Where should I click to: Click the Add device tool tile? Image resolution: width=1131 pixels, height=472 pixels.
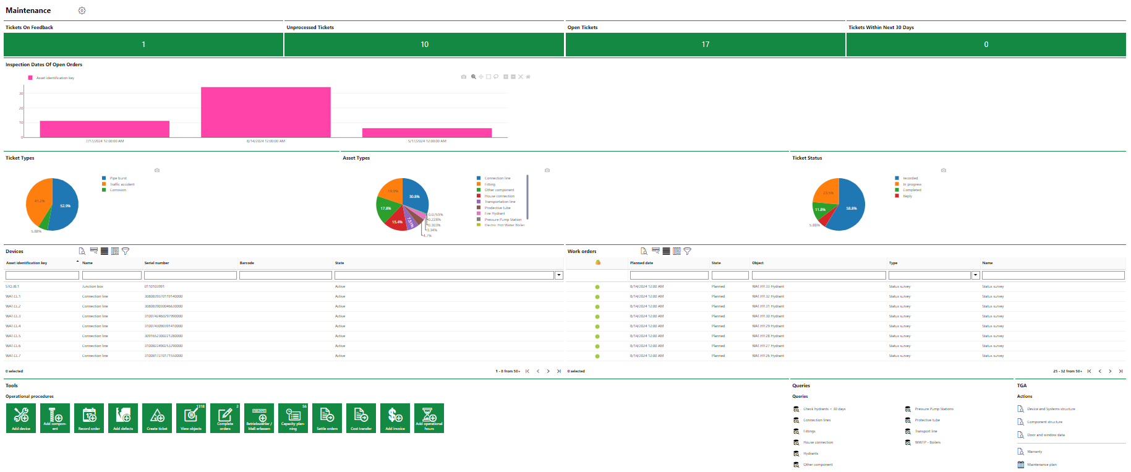[x=21, y=418]
